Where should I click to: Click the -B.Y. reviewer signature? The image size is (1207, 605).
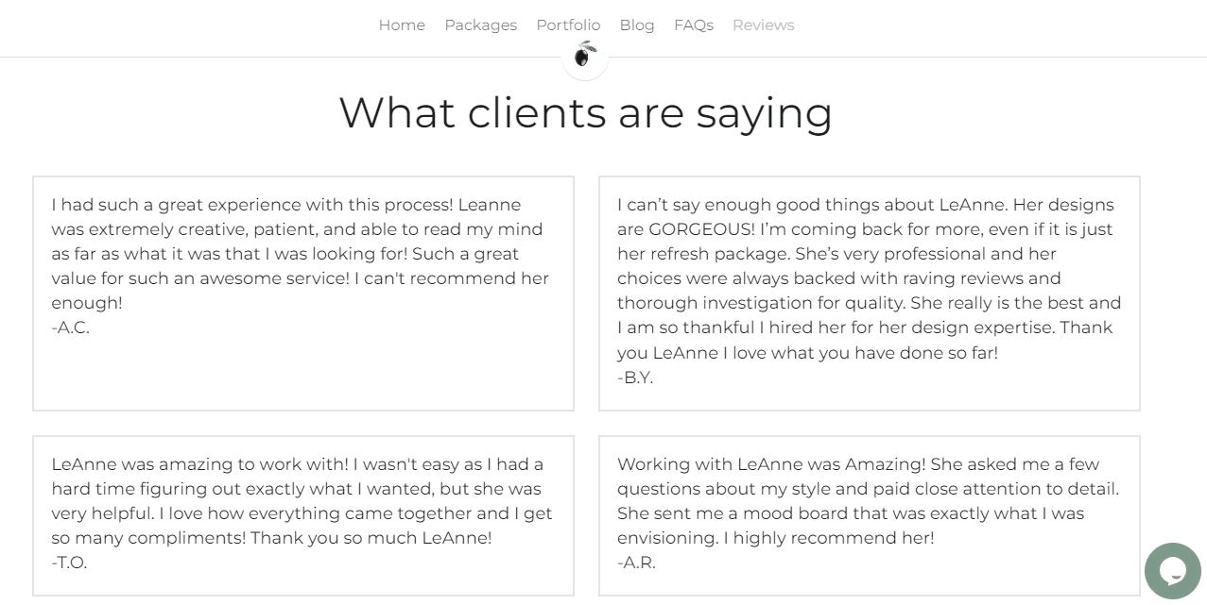coord(635,378)
